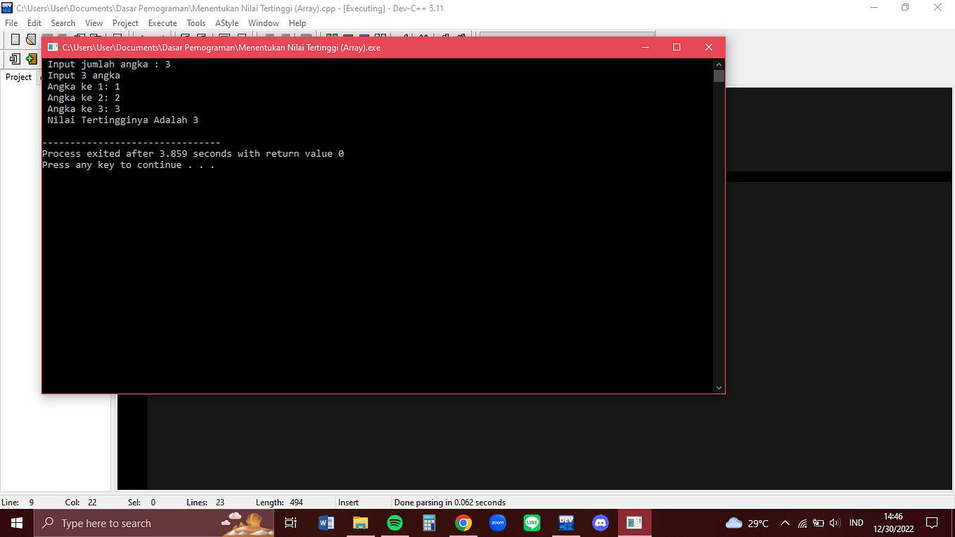The width and height of the screenshot is (955, 537).
Task: Click the Windows Start button
Action: pyautogui.click(x=16, y=523)
